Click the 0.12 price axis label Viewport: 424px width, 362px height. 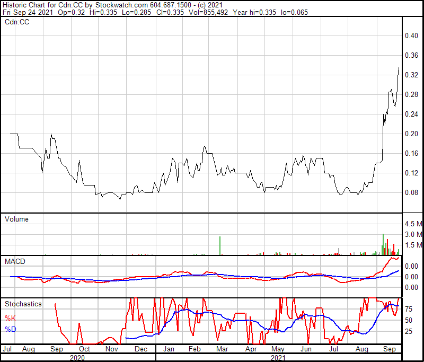pyautogui.click(x=411, y=173)
